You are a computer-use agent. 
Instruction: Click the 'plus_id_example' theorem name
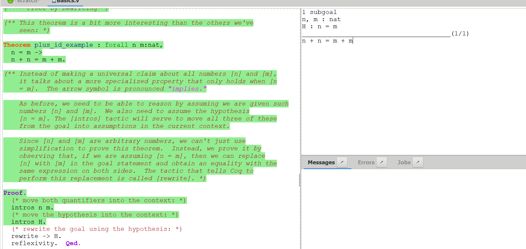point(64,45)
